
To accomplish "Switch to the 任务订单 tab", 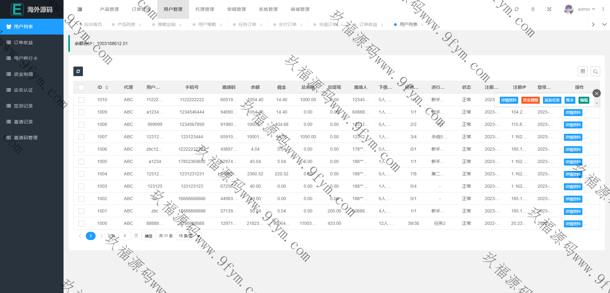I will point(247,24).
